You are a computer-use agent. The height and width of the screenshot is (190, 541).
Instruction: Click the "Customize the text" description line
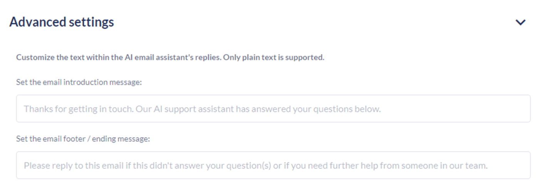[170, 58]
